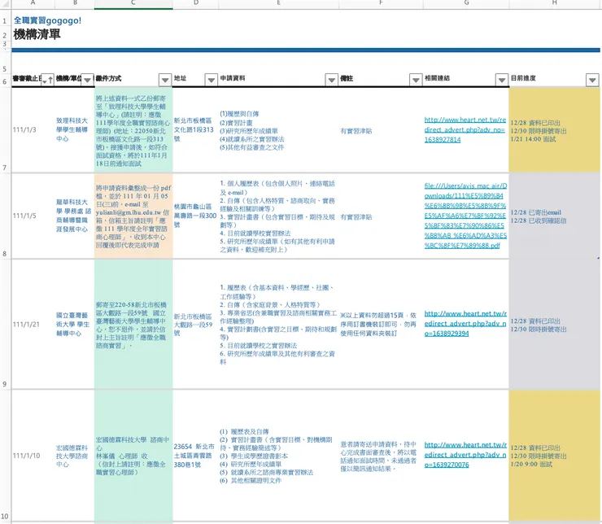602x524 pixels.
Task: Select the 備註 header cell
Action: (x=381, y=81)
